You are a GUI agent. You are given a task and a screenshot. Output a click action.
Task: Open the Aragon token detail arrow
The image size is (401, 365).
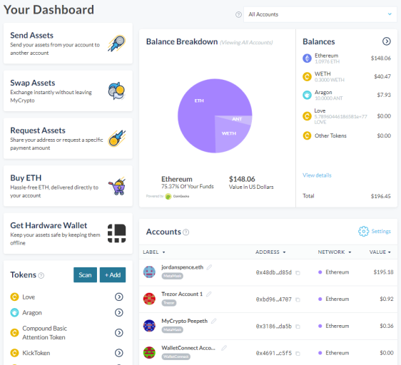pos(119,312)
